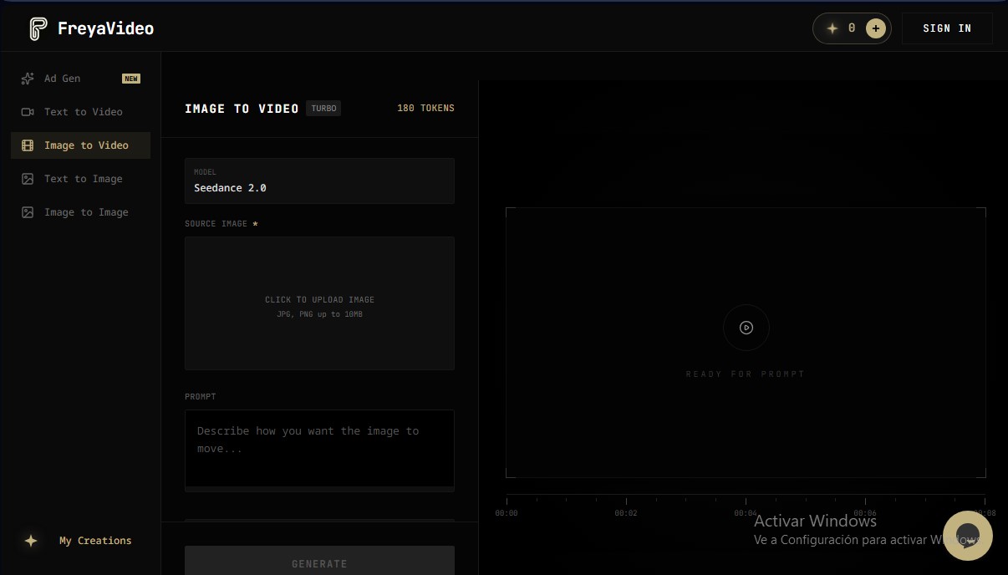
Task: Click the SOURCE IMAGE label
Action: [216, 224]
